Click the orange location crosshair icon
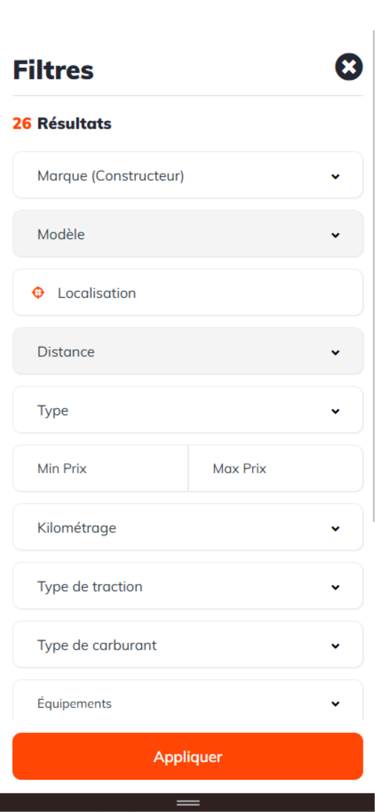The image size is (375, 812). (x=38, y=293)
